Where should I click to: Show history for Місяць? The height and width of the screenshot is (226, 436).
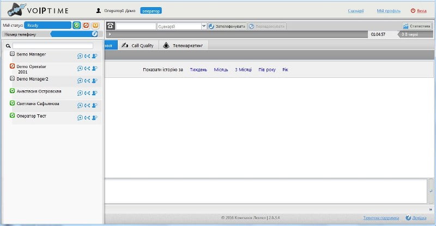[x=221, y=70]
